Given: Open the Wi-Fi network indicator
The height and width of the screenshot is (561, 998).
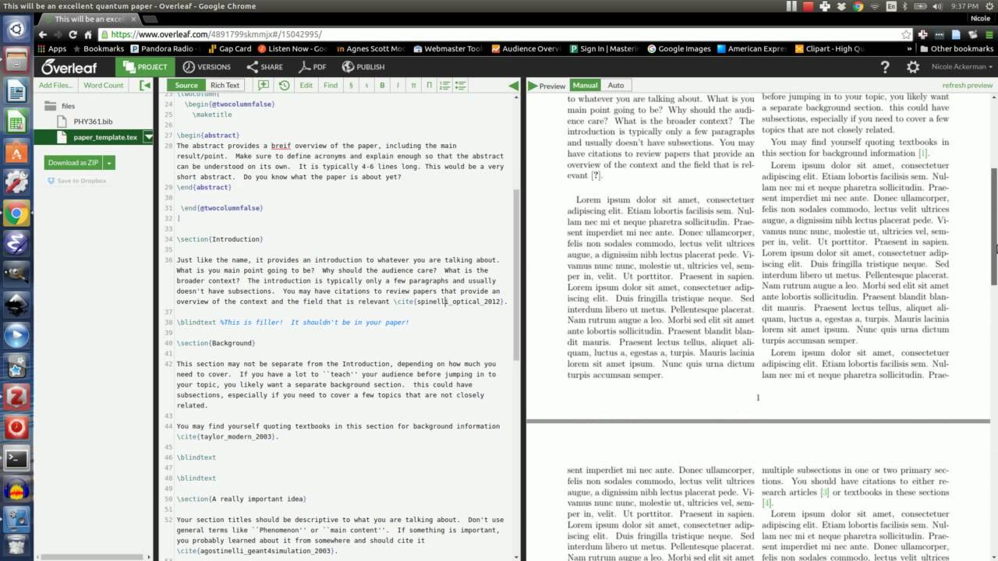Looking at the screenshot, I should click(x=875, y=6).
